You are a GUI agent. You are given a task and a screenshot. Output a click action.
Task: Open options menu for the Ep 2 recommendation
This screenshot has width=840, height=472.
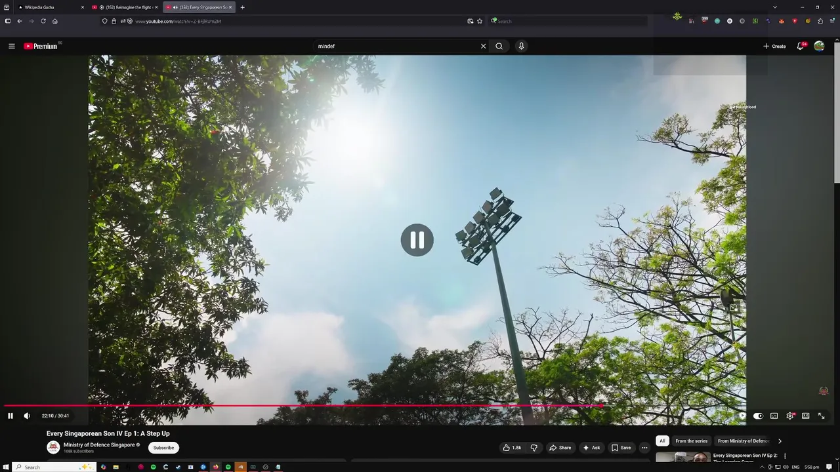(785, 456)
